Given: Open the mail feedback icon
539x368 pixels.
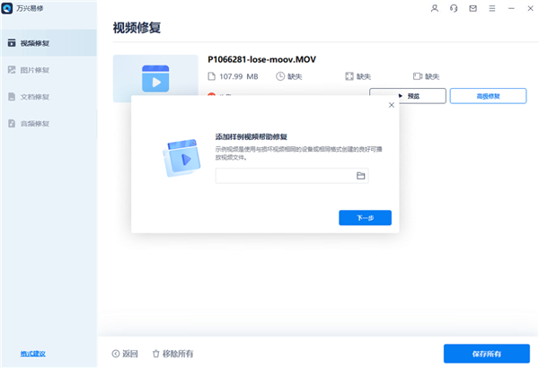Looking at the screenshot, I should click(472, 8).
